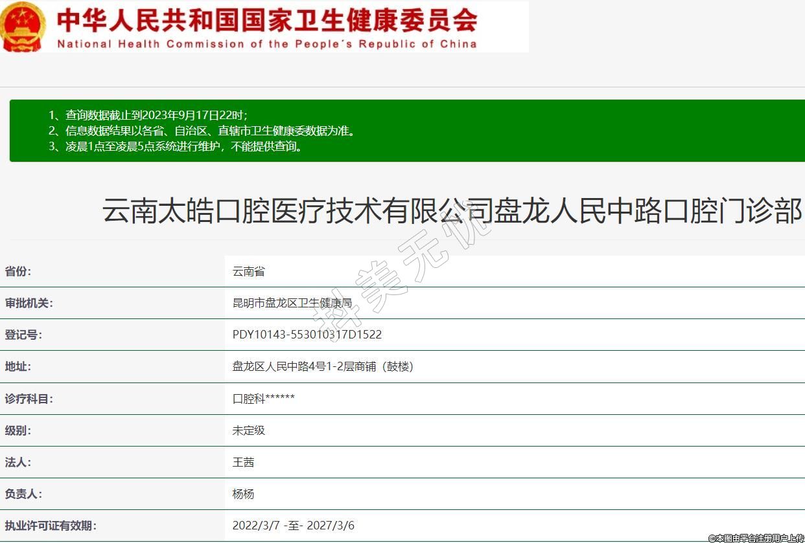
Task: Click the license validity dates 2022/3/7 to 2027/3/6
Action: (x=294, y=526)
